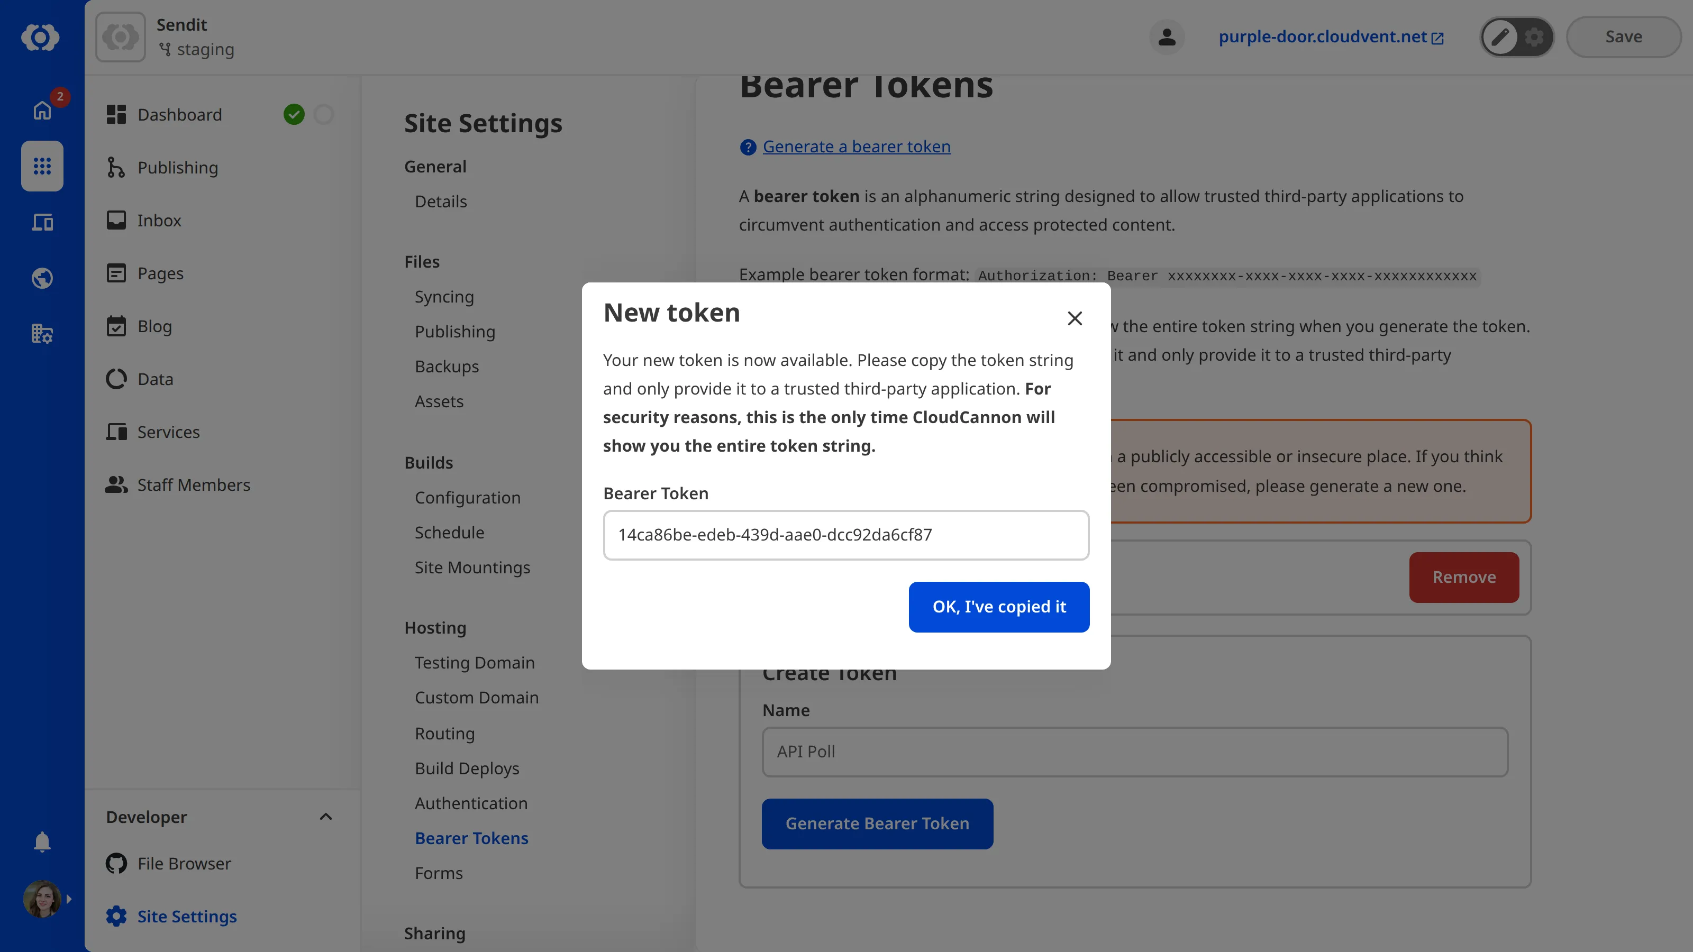Collapse the Developer section
This screenshot has height=952, width=1693.
pos(325,817)
